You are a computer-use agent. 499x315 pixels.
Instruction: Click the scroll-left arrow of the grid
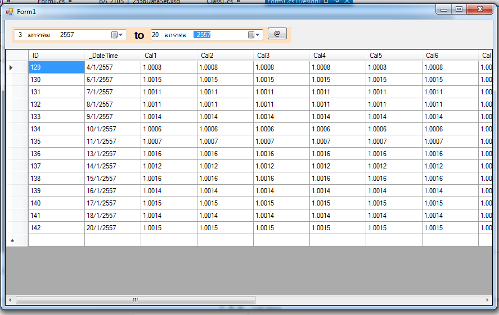(11, 300)
